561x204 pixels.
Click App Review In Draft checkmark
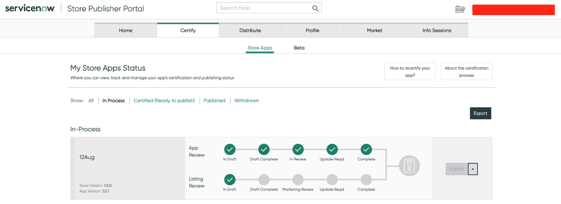click(x=230, y=149)
